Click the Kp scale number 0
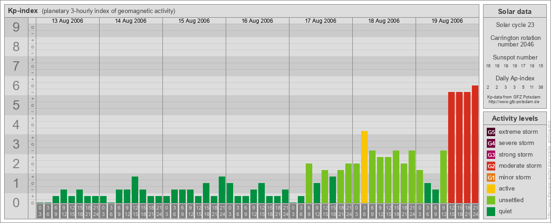Viewport: 551px width, 223px height. tap(16, 203)
